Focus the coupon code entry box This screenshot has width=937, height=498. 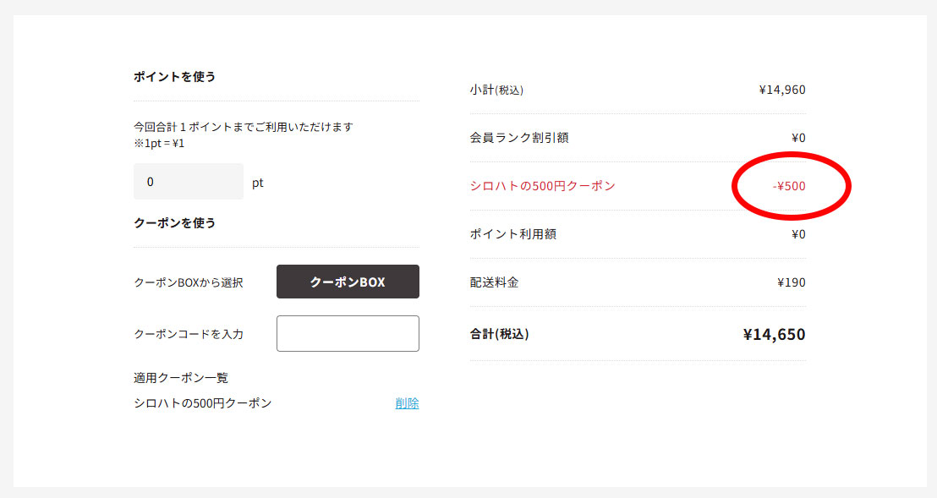(x=348, y=333)
